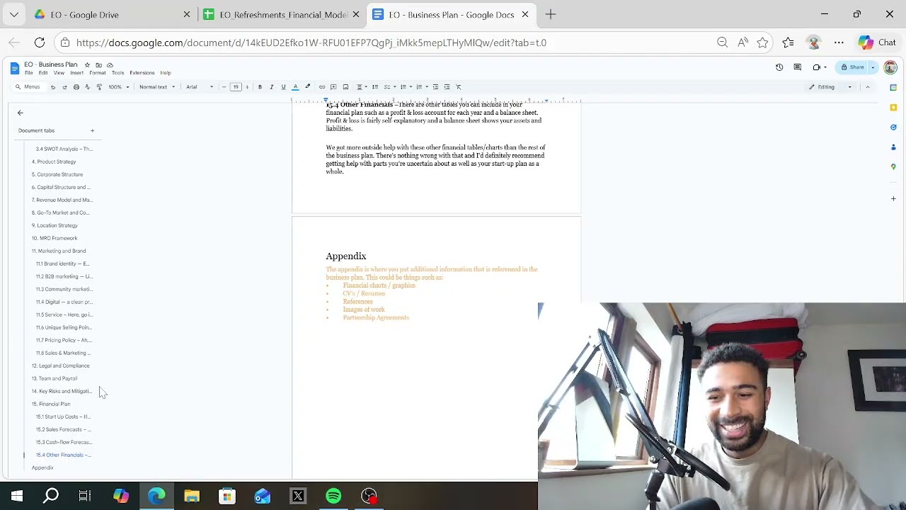This screenshot has height=510, width=906.
Task: Increase font size with plus button
Action: point(247,87)
